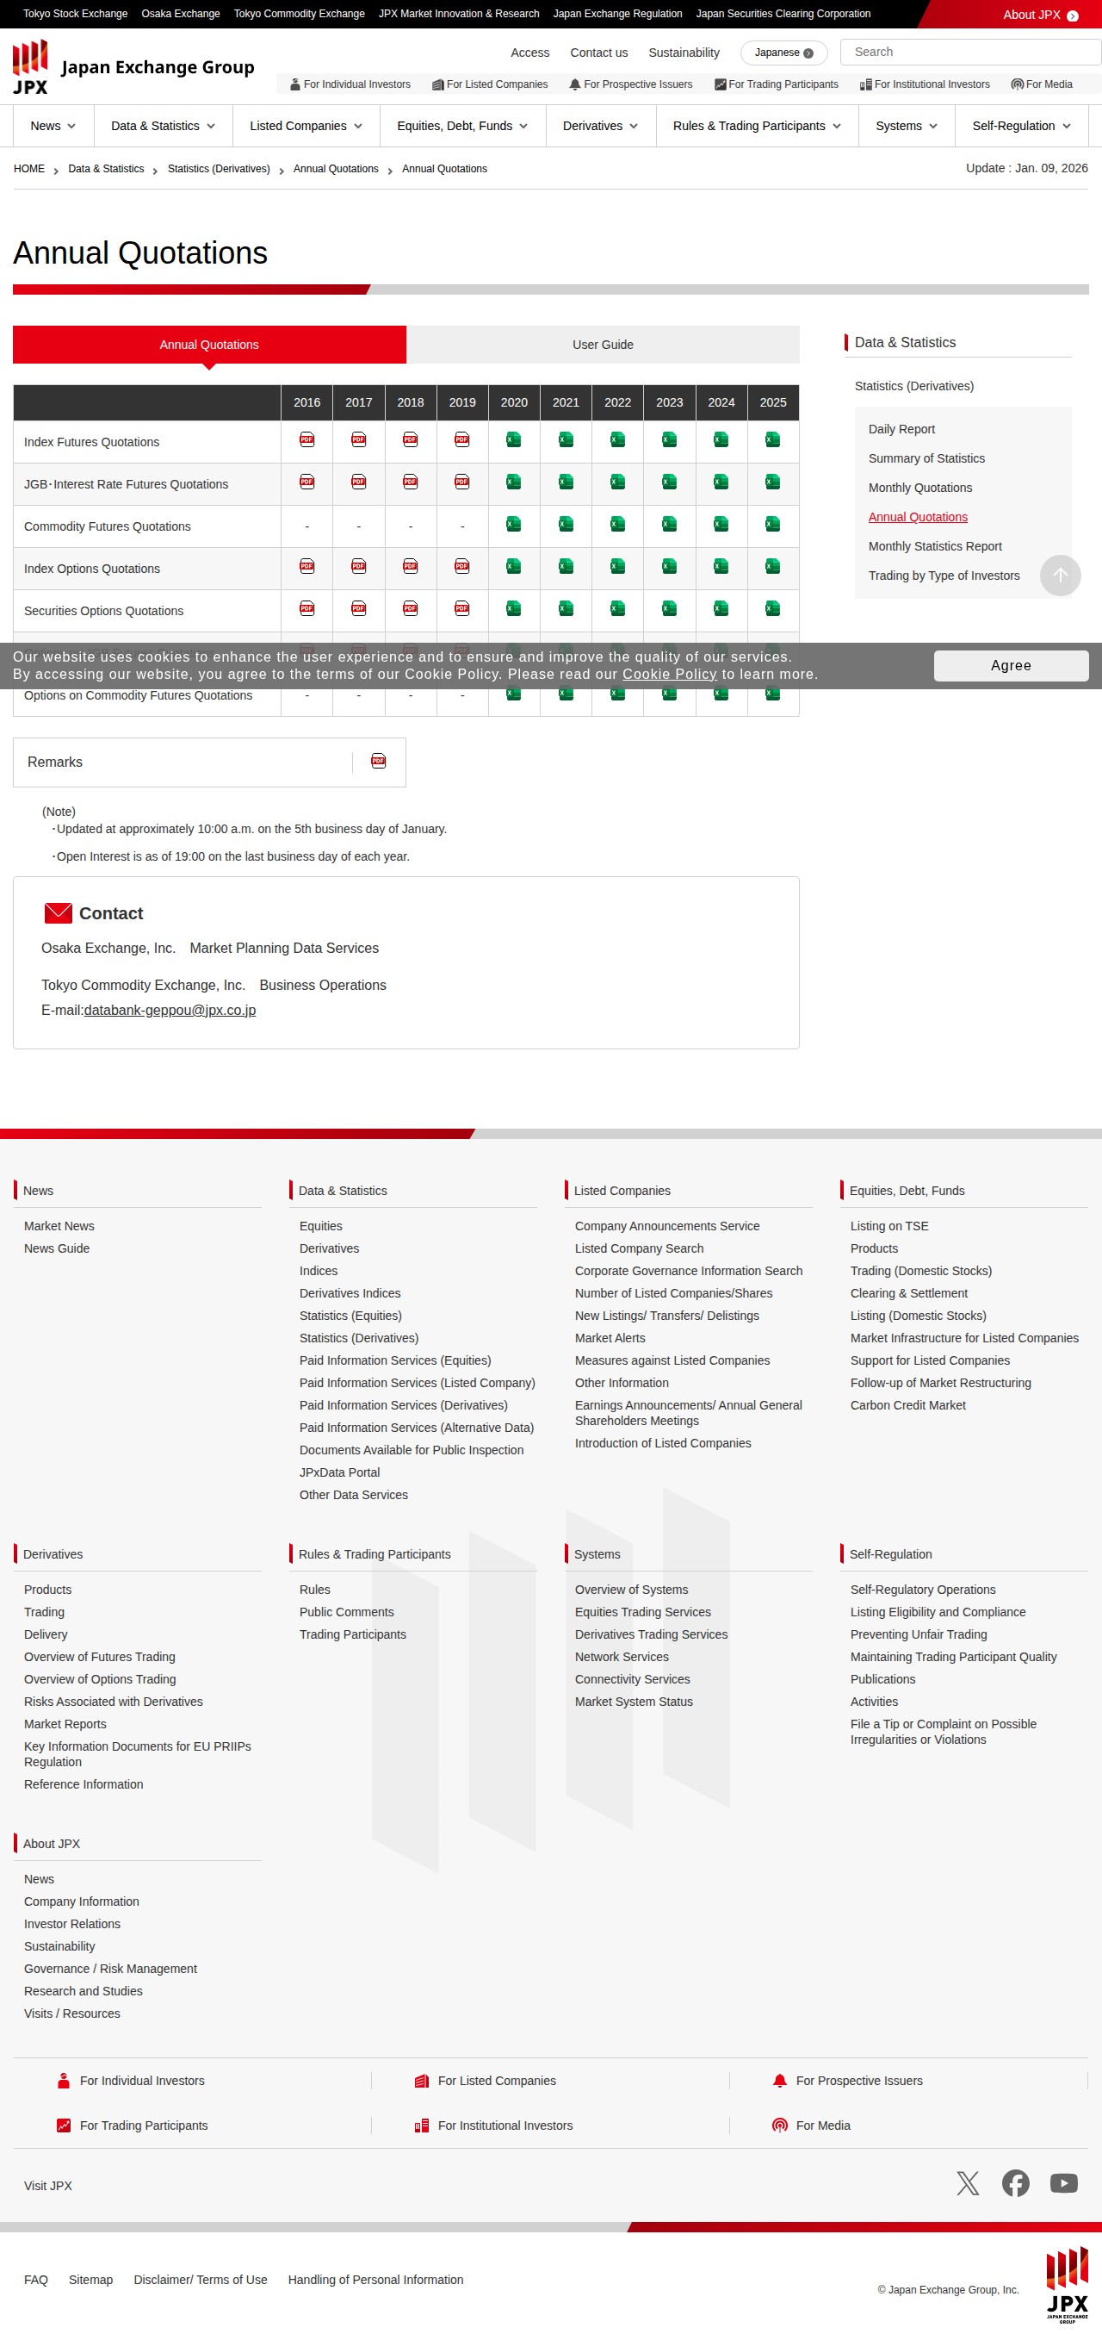Image resolution: width=1102 pixels, height=2334 pixels.
Task: Download Index Futures Quotations 2020 Excel file
Action: pyautogui.click(x=513, y=440)
